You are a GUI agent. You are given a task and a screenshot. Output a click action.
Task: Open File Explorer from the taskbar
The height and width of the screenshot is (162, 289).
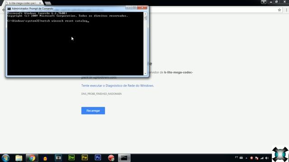pyautogui.click(x=19, y=158)
